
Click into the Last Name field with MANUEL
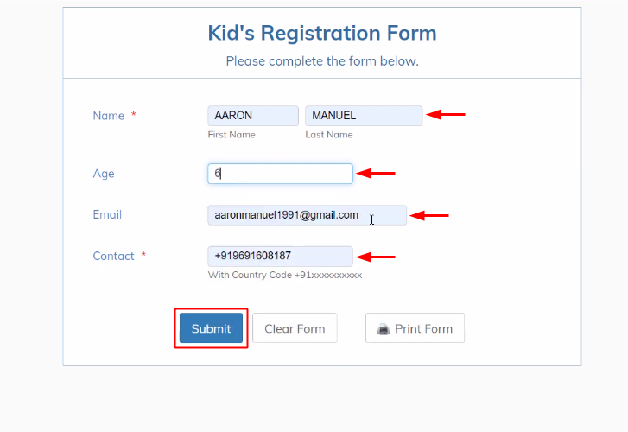[364, 116]
